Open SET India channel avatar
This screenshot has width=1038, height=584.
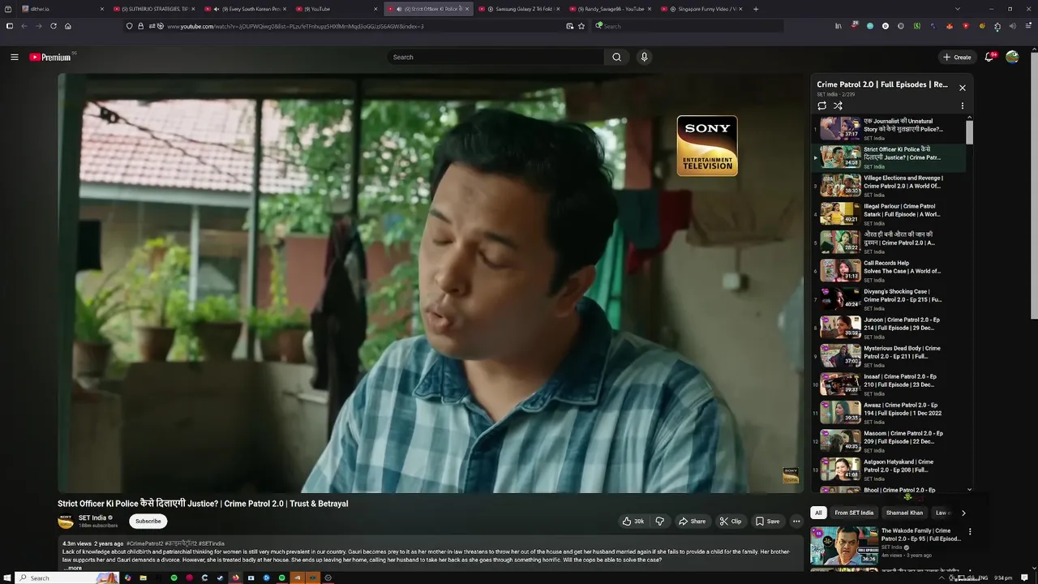(x=66, y=521)
